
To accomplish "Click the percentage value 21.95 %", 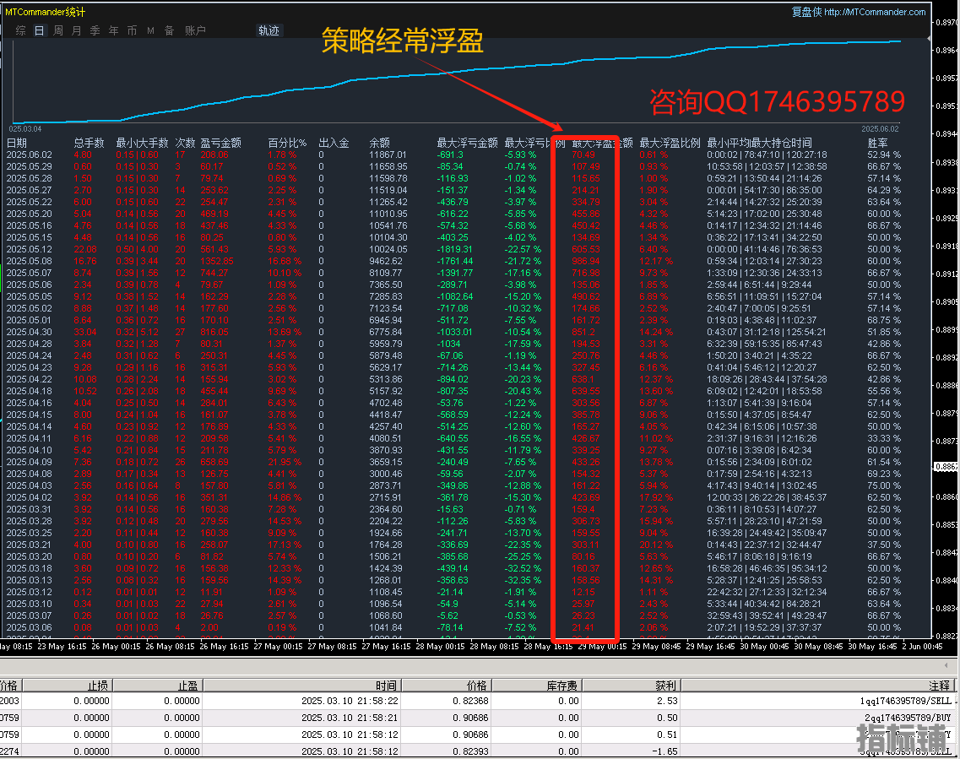I will click(284, 462).
